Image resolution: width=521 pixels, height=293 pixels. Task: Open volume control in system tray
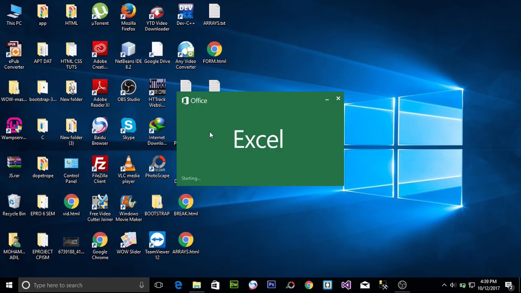(453, 285)
